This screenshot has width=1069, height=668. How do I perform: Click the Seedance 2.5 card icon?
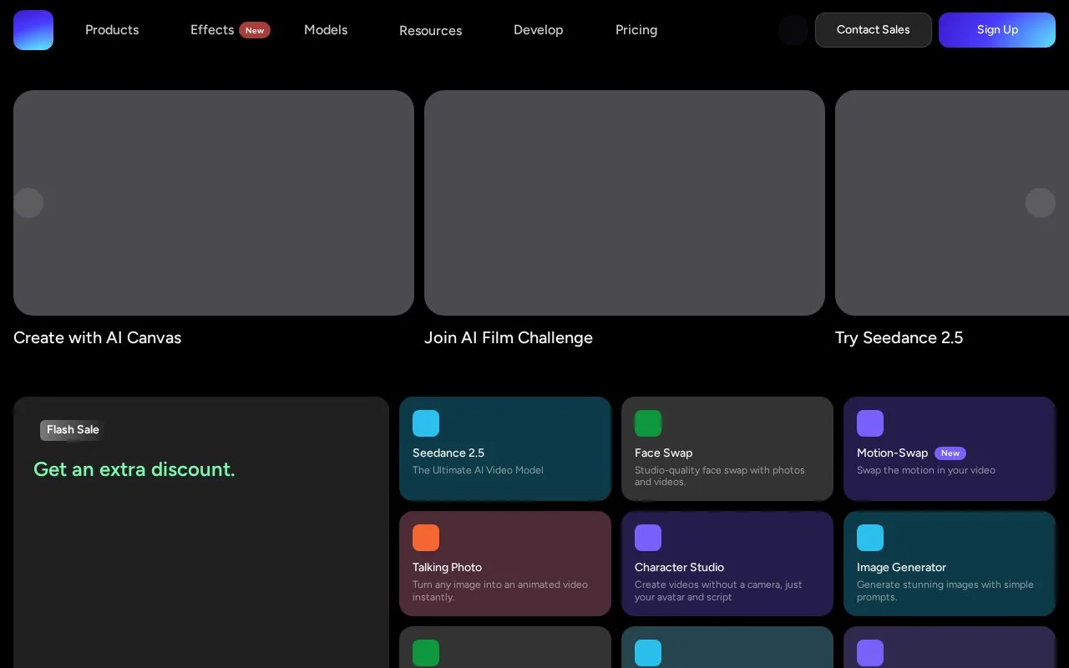point(426,423)
